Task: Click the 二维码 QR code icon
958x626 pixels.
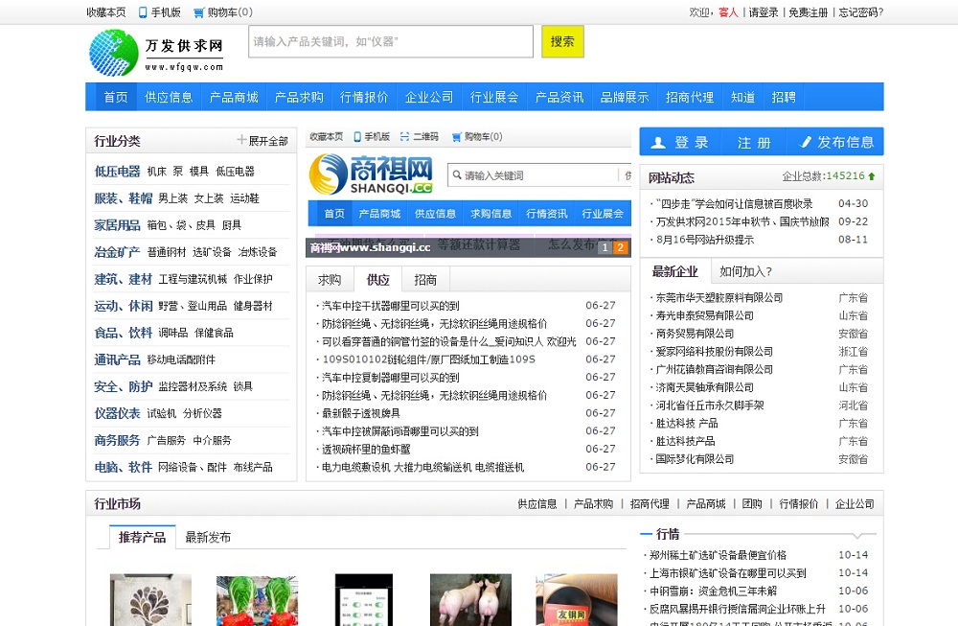Action: (405, 137)
